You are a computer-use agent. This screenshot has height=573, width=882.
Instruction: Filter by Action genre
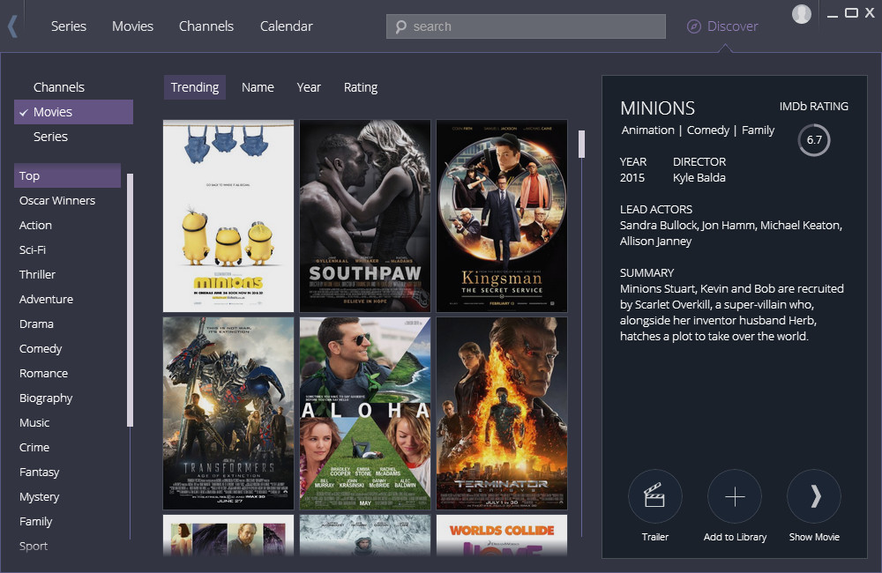pyautogui.click(x=35, y=225)
